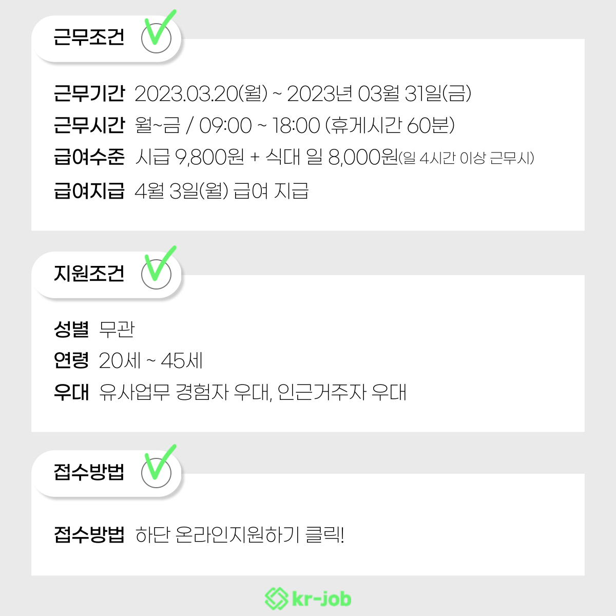The image size is (616, 616).
Task: Click the 급여수준 bold label
Action: point(89,157)
